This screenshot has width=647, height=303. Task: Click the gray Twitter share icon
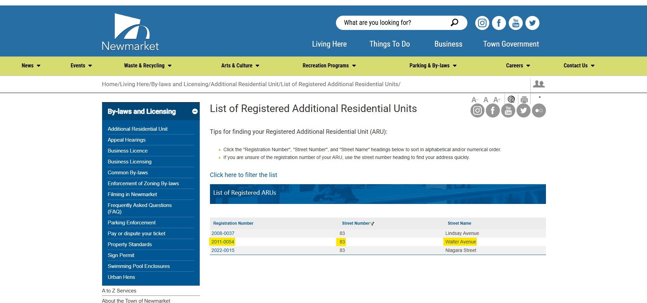pyautogui.click(x=523, y=111)
